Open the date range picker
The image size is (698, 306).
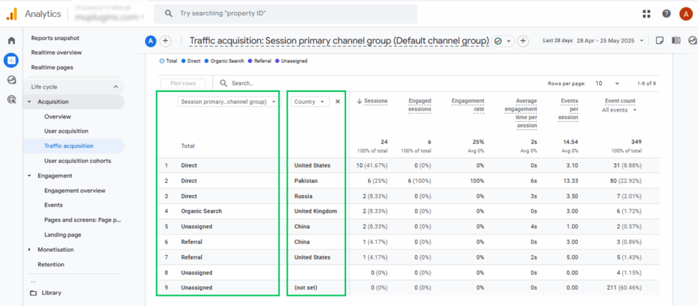coord(594,40)
